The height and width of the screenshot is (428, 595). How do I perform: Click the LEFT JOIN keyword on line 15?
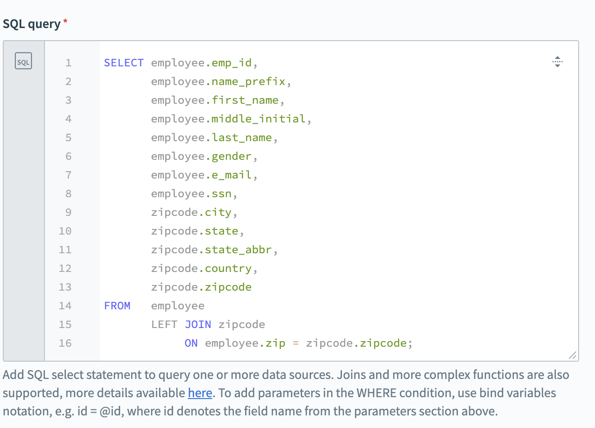click(x=181, y=324)
